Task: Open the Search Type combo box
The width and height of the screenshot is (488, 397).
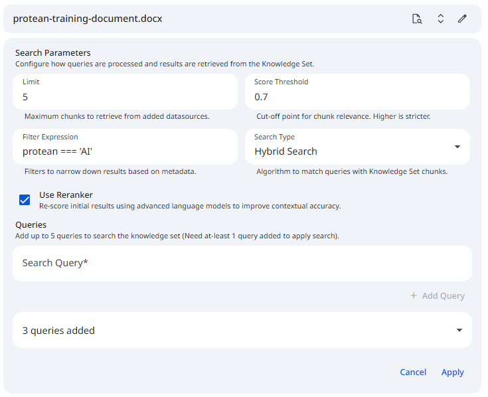Action: [x=352, y=147]
